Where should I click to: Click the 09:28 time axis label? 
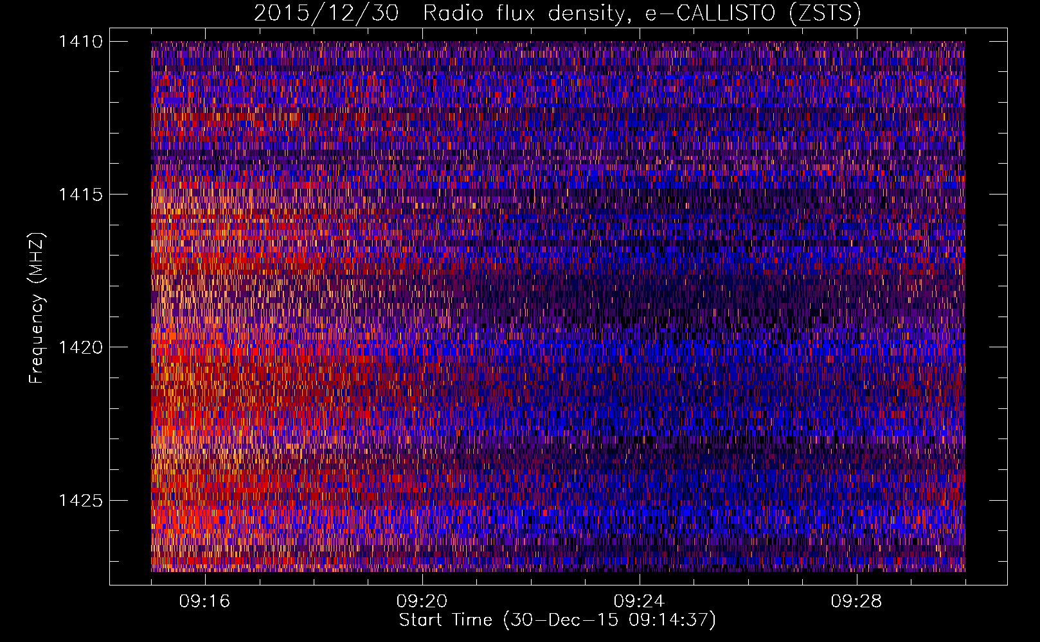856,602
